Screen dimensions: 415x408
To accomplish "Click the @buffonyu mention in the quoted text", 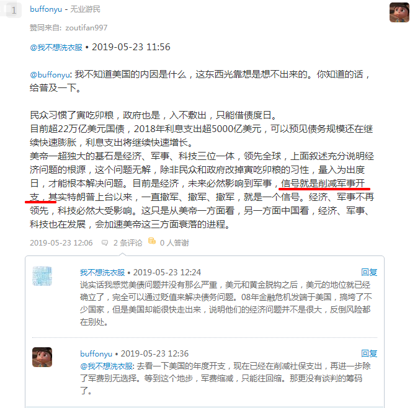I will coord(50,74).
